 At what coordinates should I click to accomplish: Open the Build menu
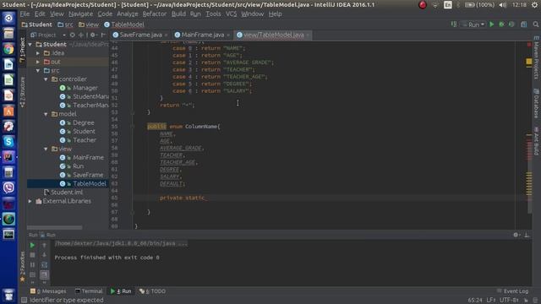(178, 14)
